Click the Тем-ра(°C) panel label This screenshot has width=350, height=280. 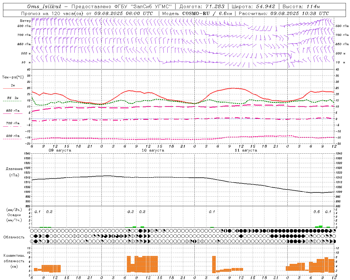pos(13,77)
